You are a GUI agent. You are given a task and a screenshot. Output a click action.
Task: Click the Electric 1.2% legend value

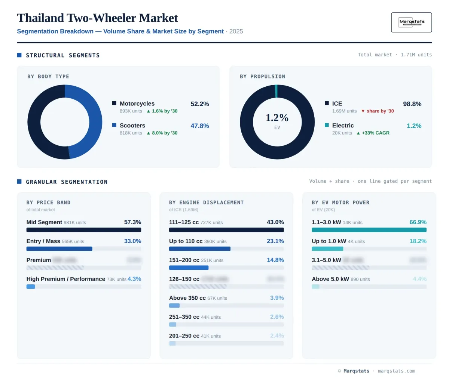coord(414,126)
